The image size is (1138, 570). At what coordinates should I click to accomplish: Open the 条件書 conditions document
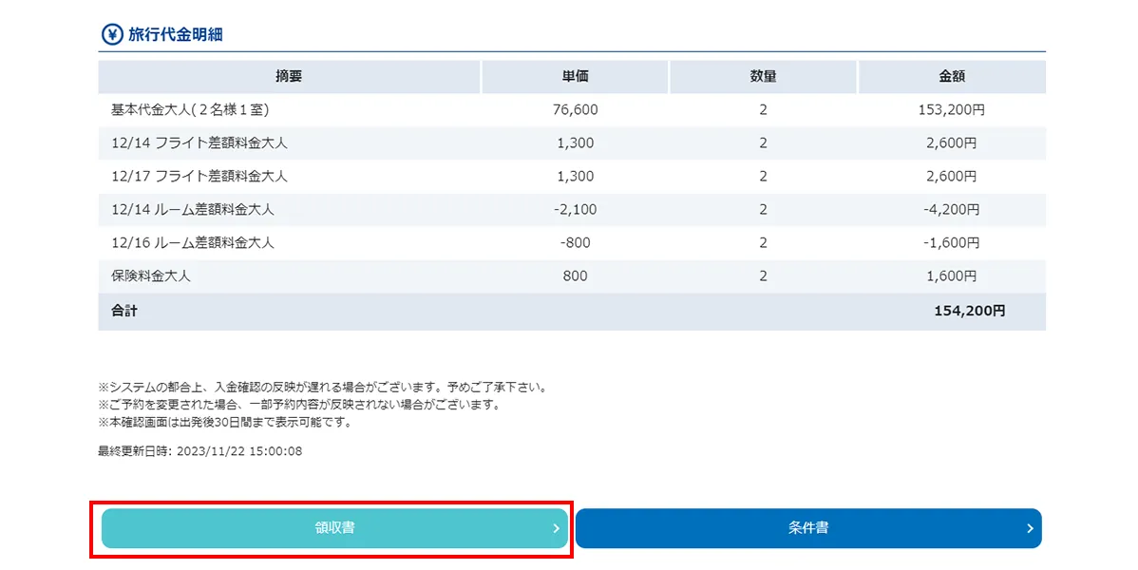(807, 528)
